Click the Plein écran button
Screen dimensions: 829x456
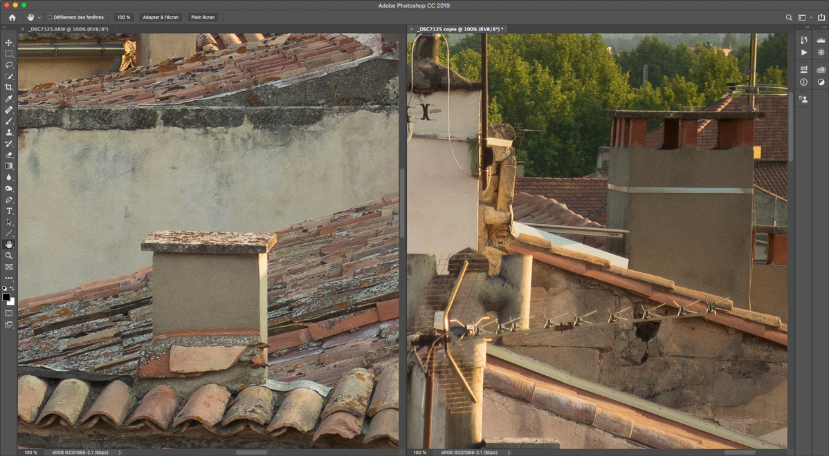(203, 17)
